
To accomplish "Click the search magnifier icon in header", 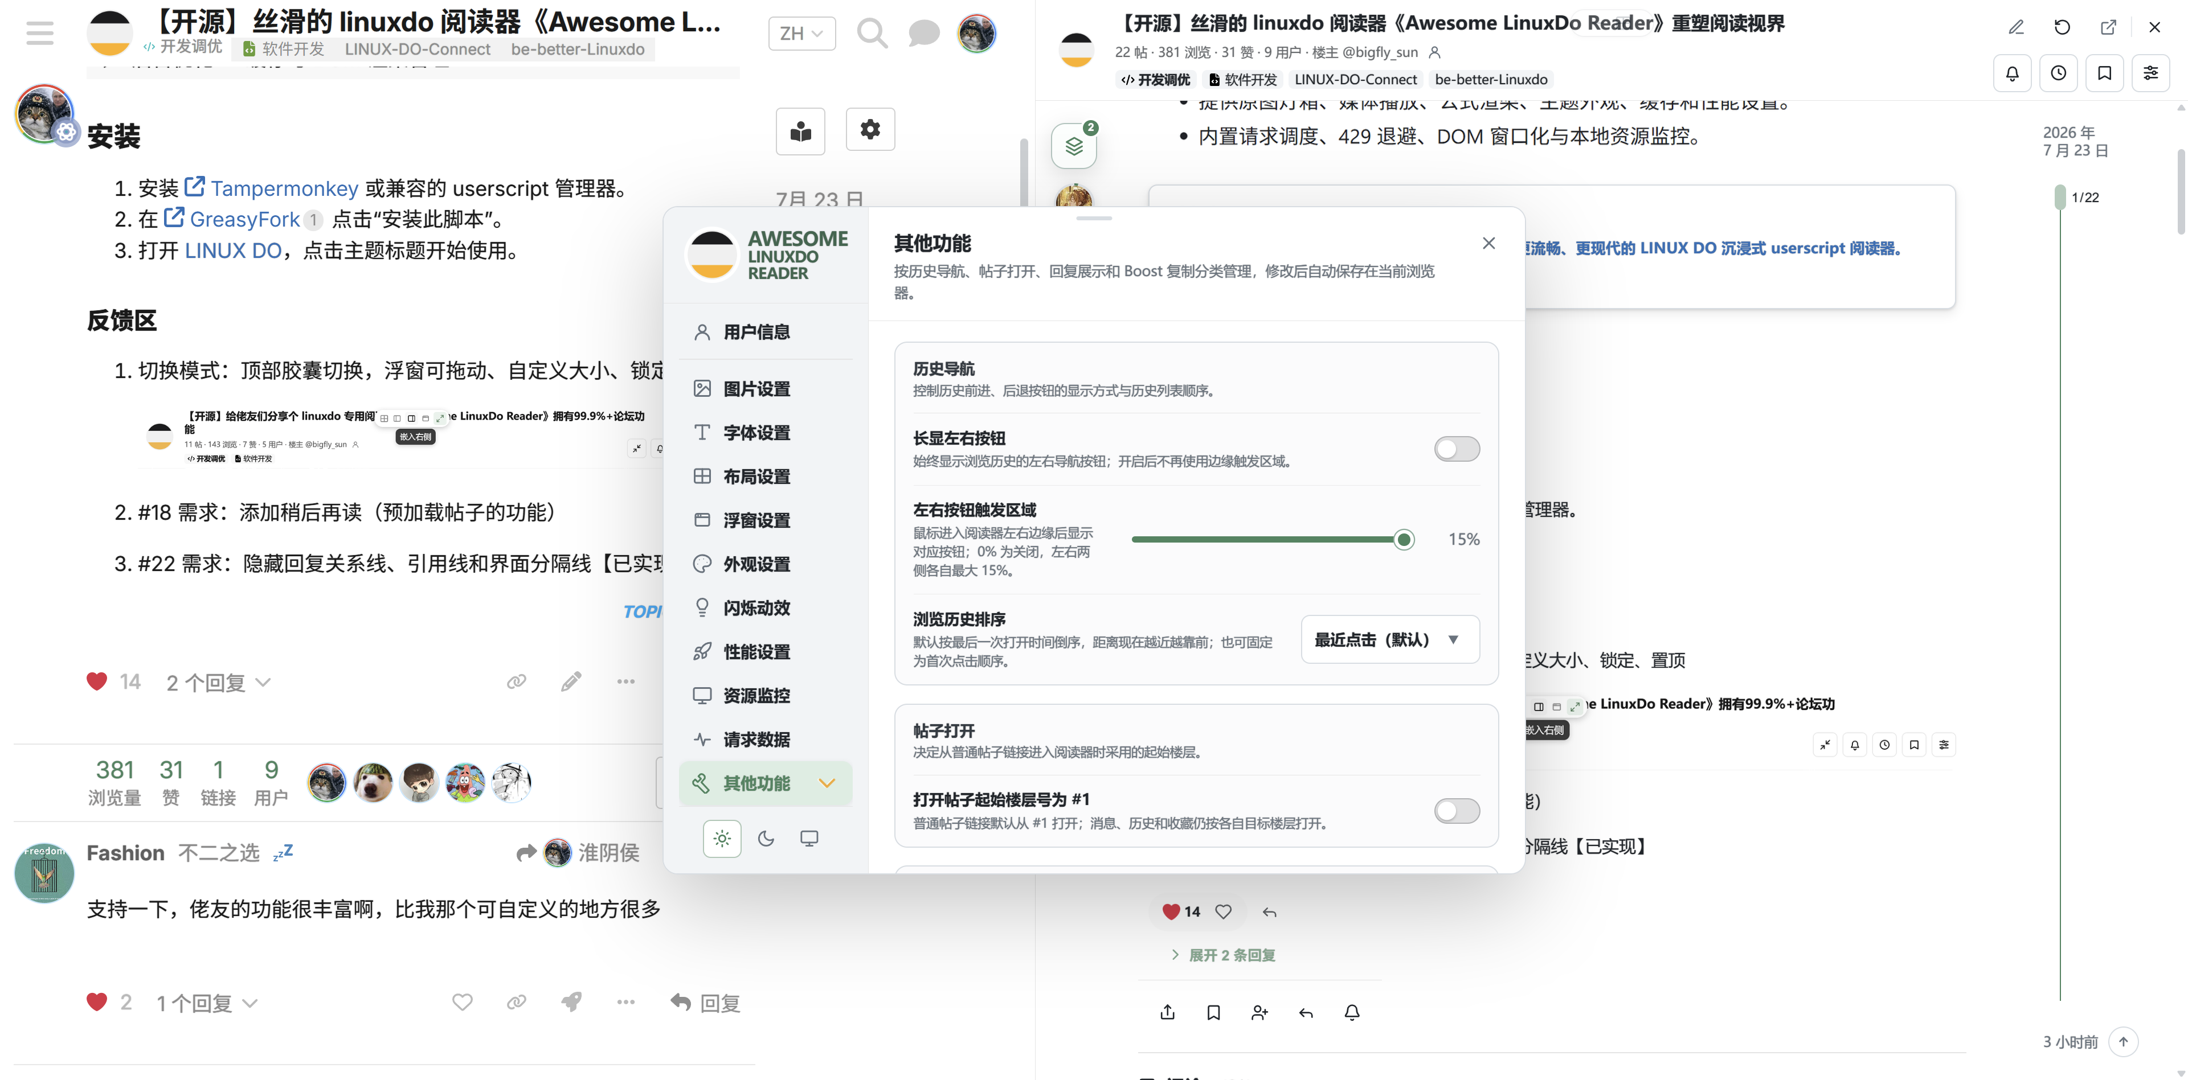I will [872, 33].
